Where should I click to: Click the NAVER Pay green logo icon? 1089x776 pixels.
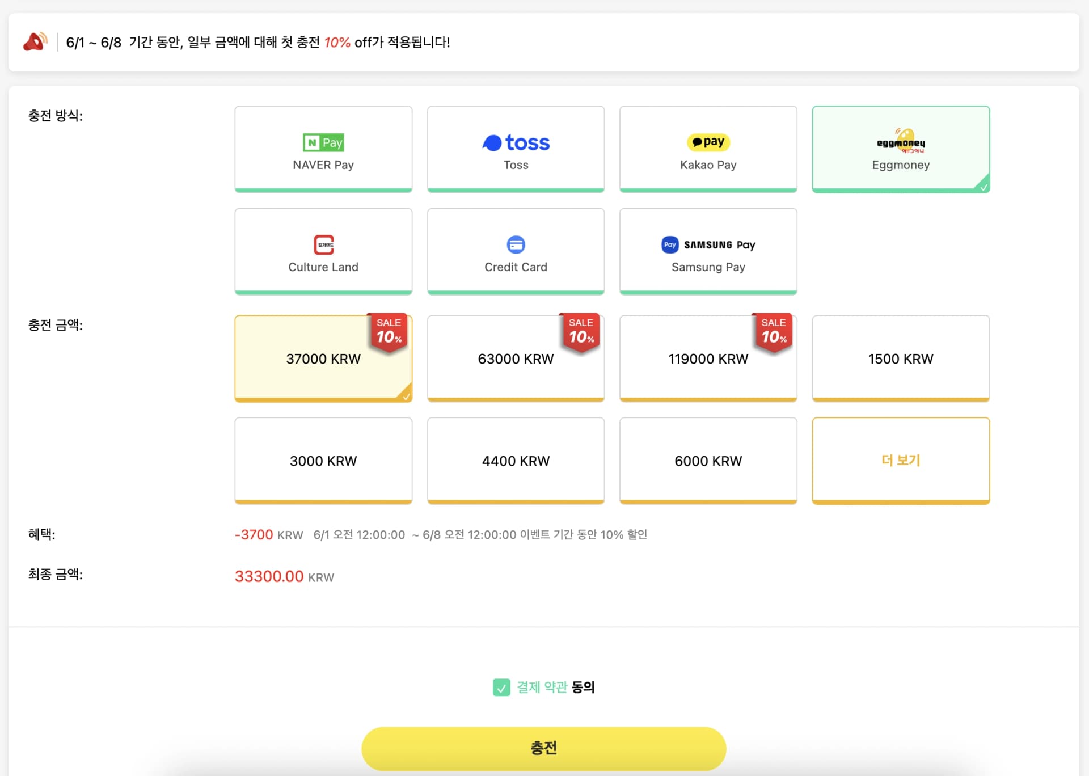point(323,142)
